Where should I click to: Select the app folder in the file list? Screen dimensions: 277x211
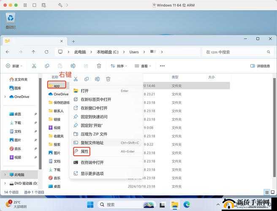pyautogui.click(x=57, y=86)
